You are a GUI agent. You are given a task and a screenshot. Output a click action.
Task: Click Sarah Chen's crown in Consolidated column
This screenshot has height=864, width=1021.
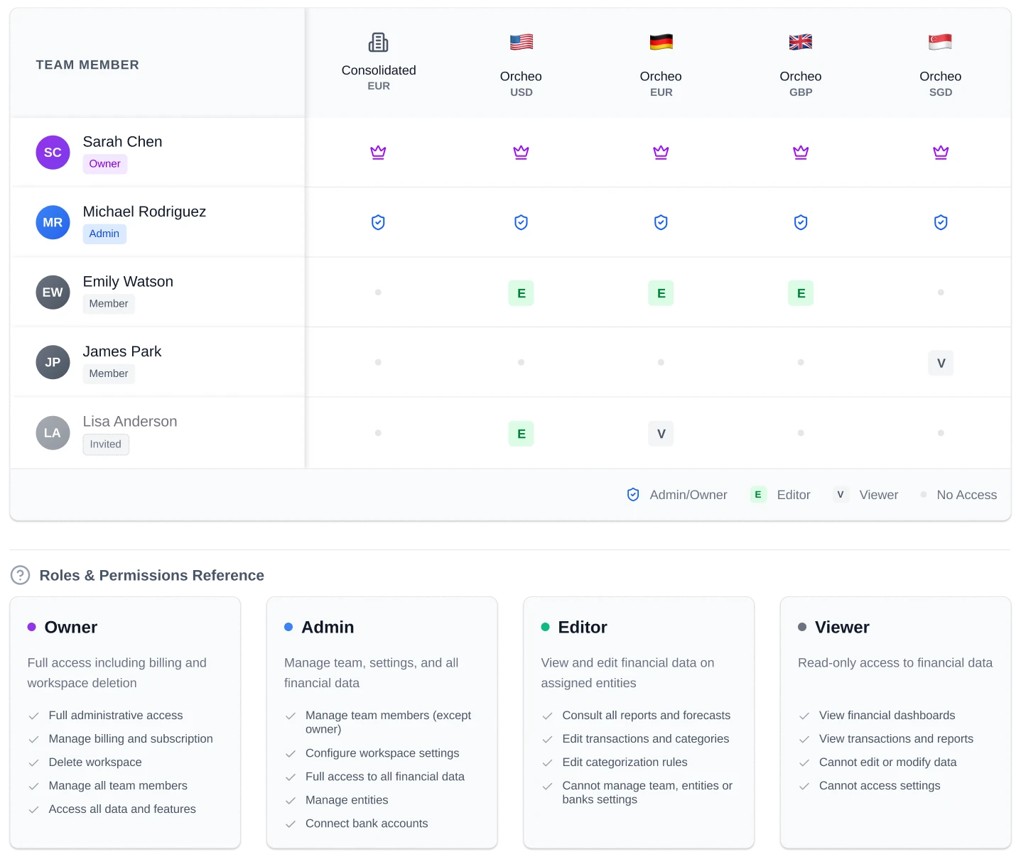point(378,152)
